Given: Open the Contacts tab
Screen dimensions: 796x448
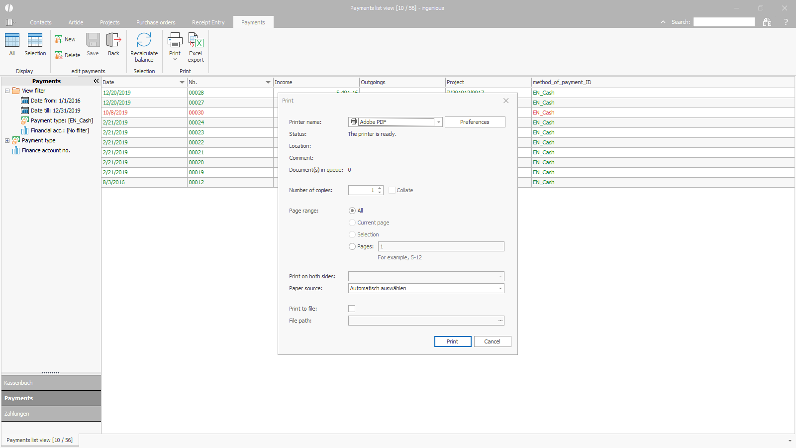Looking at the screenshot, I should point(40,22).
